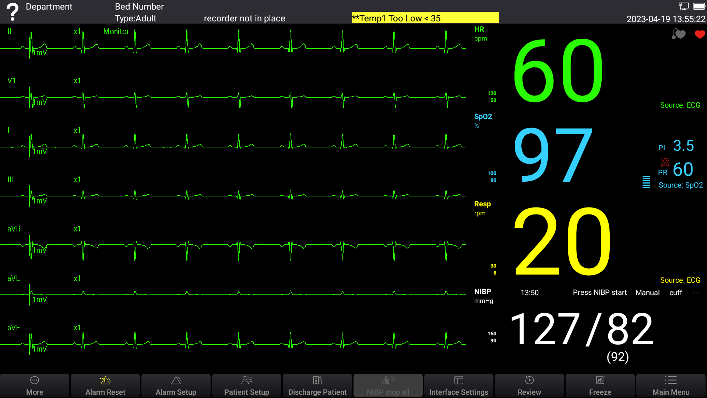Click the SpO2 signal strength bar indicator

pos(646,182)
